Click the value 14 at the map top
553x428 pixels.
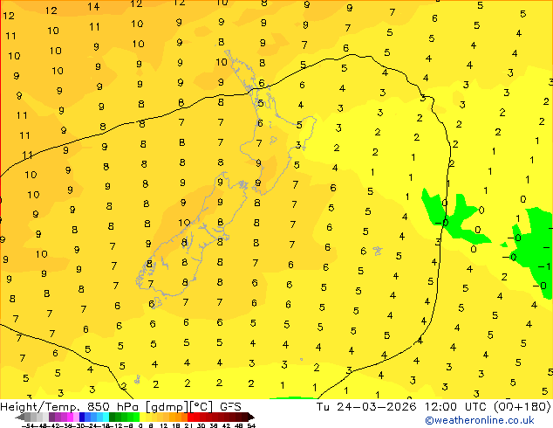pyautogui.click(x=93, y=7)
